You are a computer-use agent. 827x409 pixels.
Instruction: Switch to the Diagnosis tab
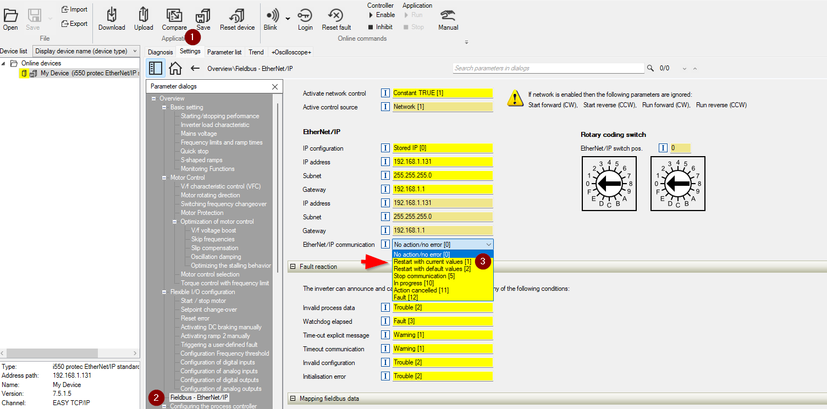click(x=160, y=52)
